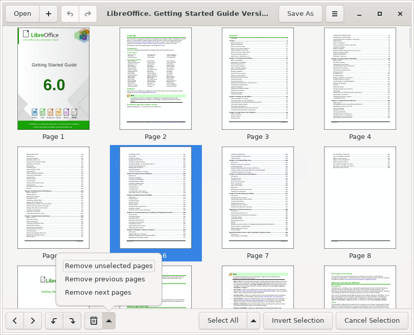
Task: Click the highlighted Page 6 thumbnail
Action: pyautogui.click(x=155, y=198)
